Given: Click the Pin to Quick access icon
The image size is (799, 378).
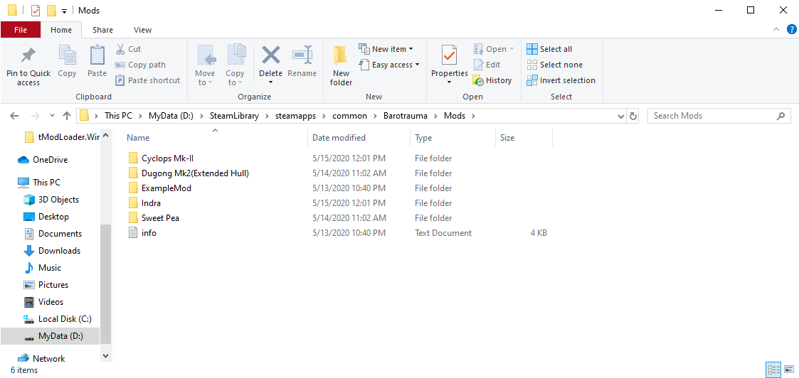Looking at the screenshot, I should pyautogui.click(x=28, y=57).
